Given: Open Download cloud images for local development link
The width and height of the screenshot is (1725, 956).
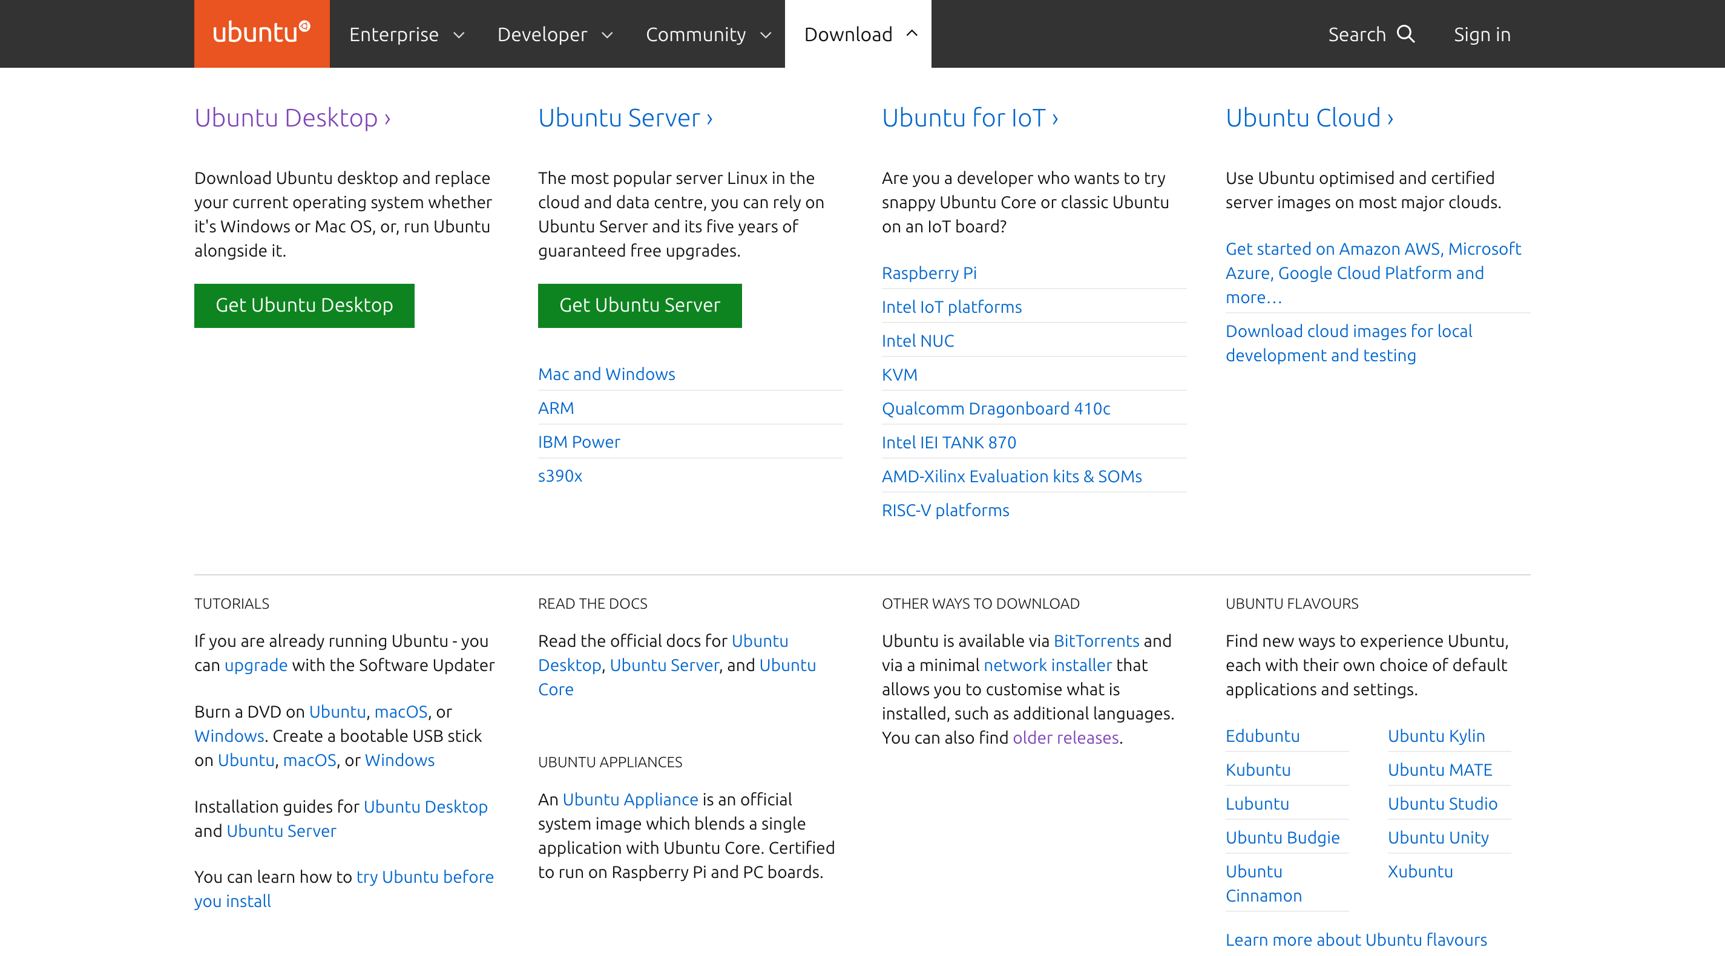Looking at the screenshot, I should point(1349,344).
